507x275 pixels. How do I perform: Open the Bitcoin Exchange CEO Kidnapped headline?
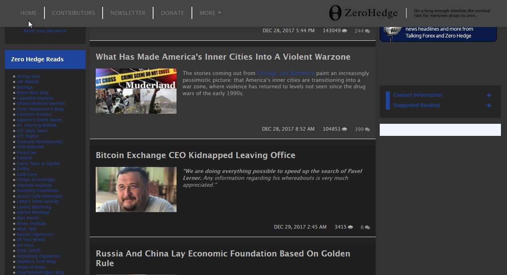(x=195, y=155)
